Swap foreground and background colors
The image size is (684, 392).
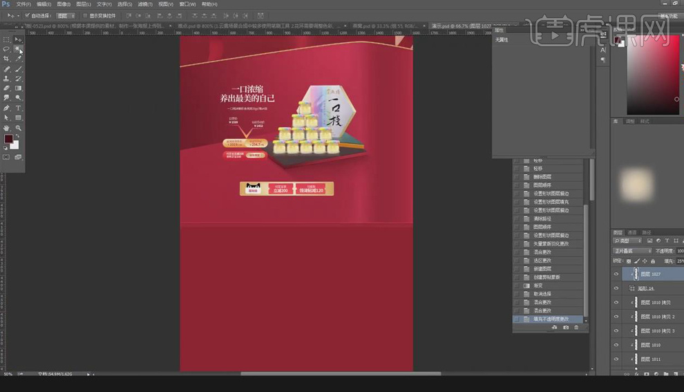pos(18,136)
